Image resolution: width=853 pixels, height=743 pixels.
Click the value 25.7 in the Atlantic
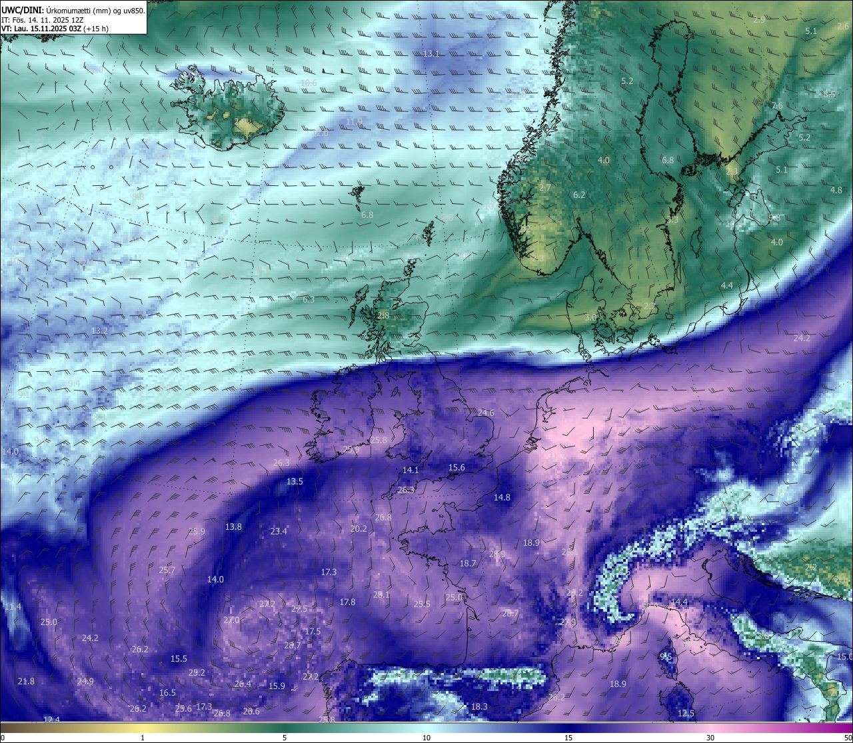tap(167, 570)
